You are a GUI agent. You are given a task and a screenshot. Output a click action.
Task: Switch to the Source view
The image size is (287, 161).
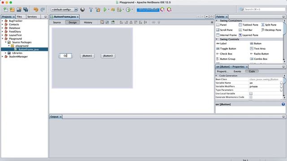pyautogui.click(x=57, y=22)
